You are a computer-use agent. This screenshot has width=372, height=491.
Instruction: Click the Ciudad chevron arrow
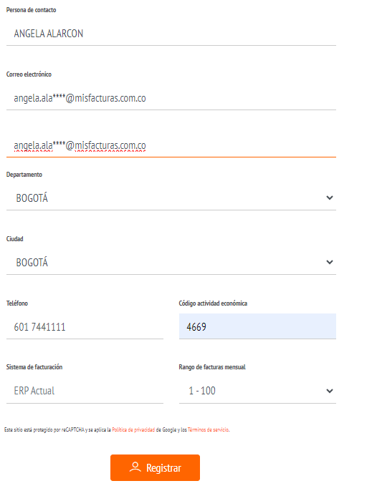tap(329, 262)
